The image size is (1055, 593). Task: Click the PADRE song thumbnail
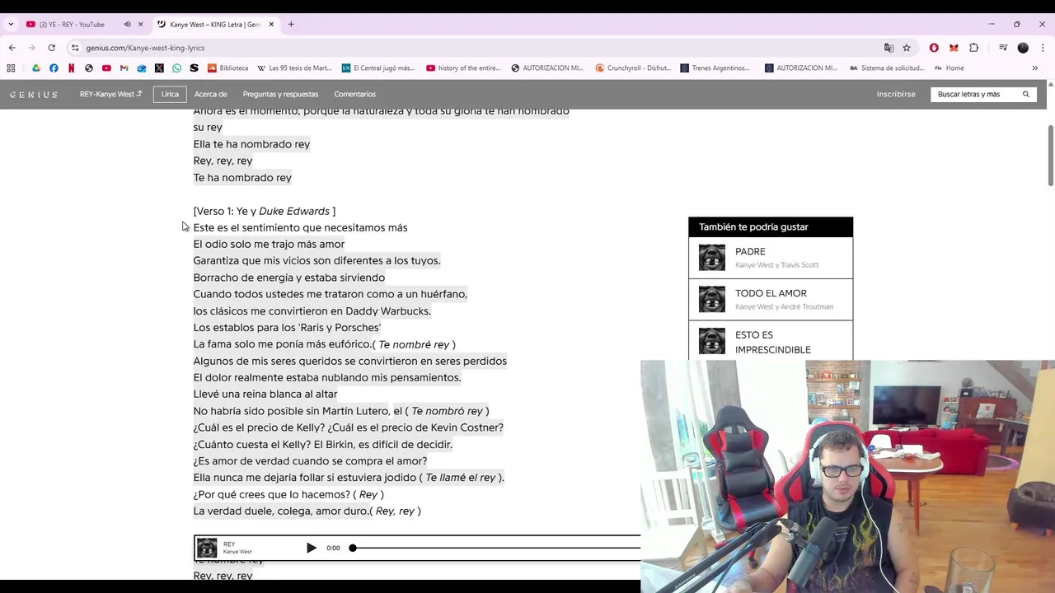pos(712,258)
